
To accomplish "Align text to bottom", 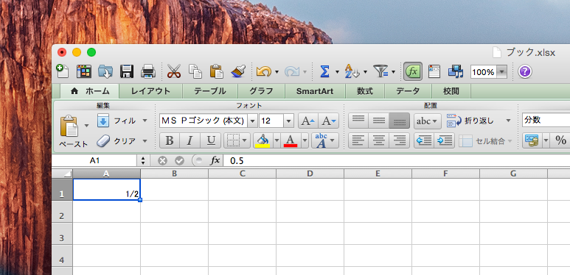I will (x=399, y=121).
